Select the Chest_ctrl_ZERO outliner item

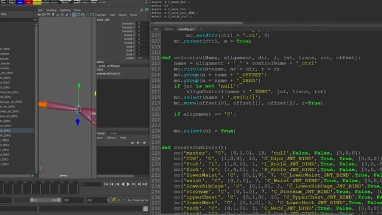click(x=10, y=112)
